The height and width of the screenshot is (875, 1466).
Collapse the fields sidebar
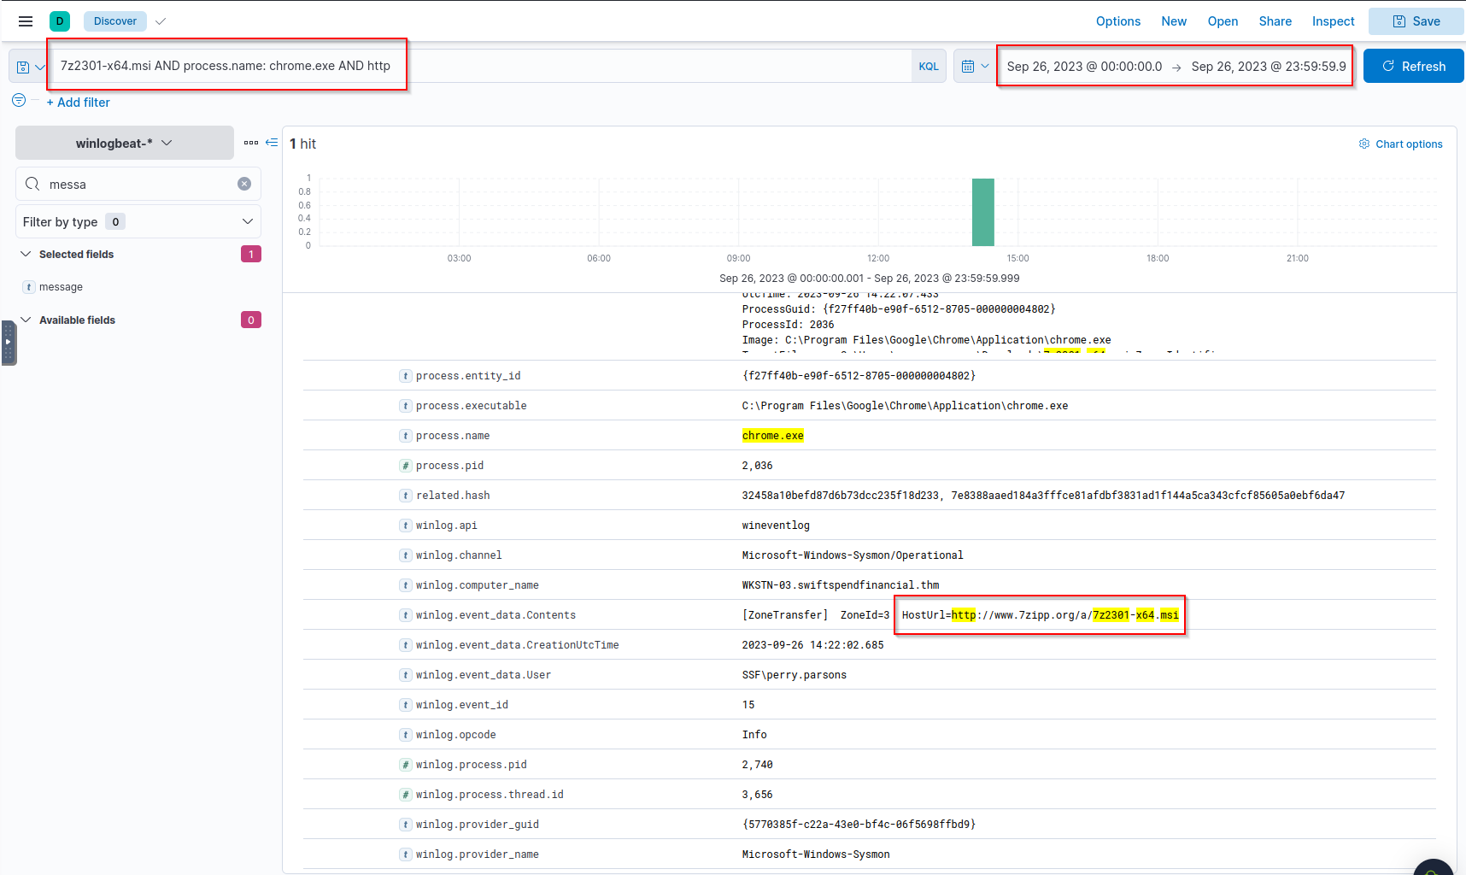[272, 143]
